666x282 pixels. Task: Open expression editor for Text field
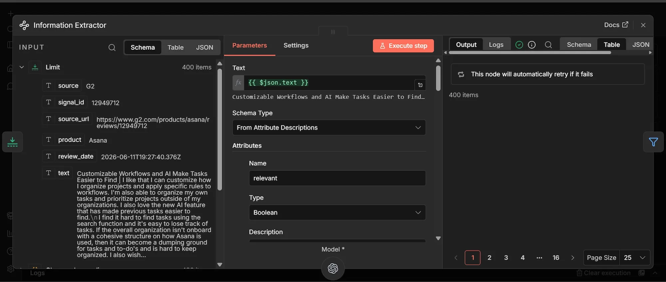pyautogui.click(x=420, y=85)
